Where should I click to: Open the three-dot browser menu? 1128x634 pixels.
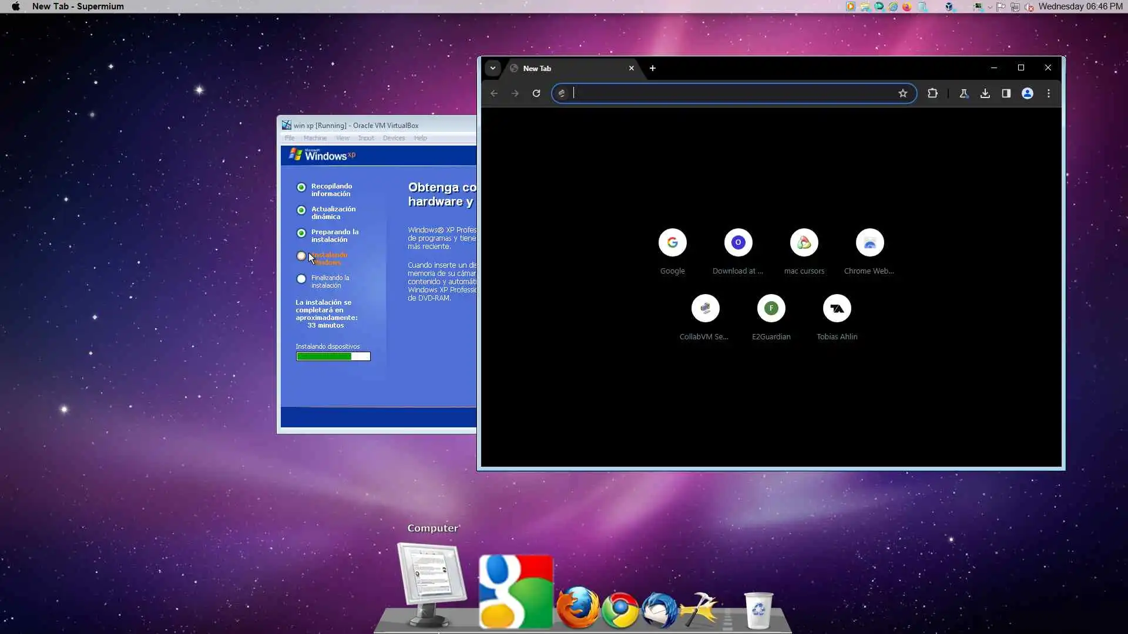(1049, 93)
